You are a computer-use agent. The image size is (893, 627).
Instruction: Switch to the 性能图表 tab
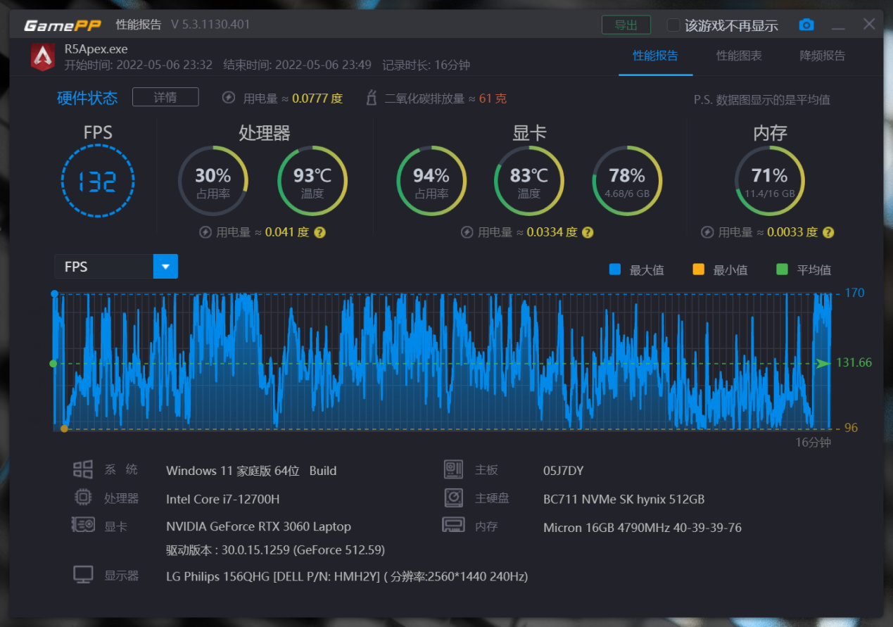tap(739, 56)
